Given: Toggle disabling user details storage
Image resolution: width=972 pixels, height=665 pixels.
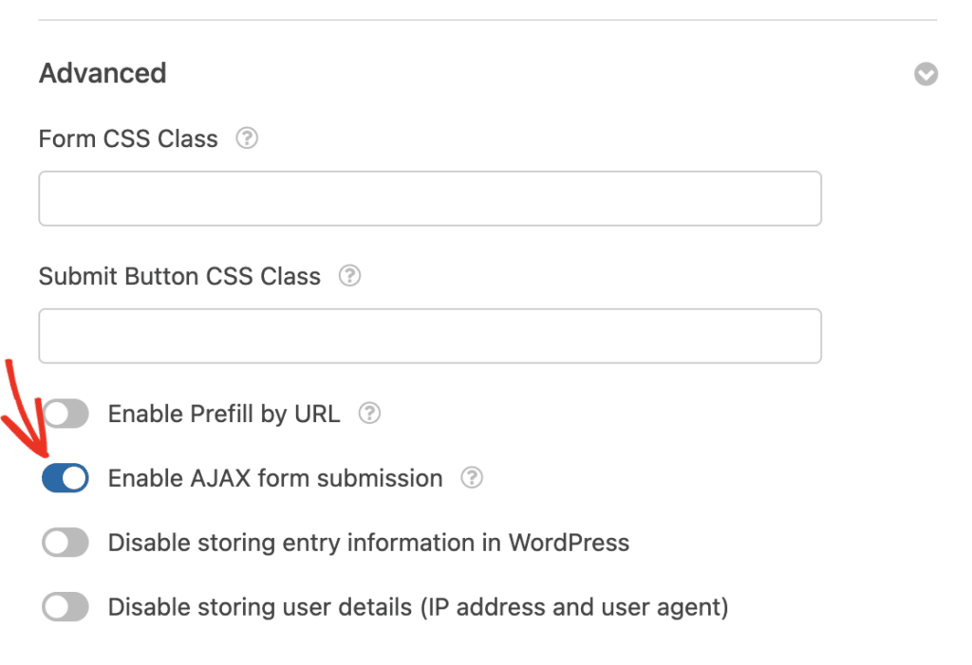Looking at the screenshot, I should pos(65,606).
